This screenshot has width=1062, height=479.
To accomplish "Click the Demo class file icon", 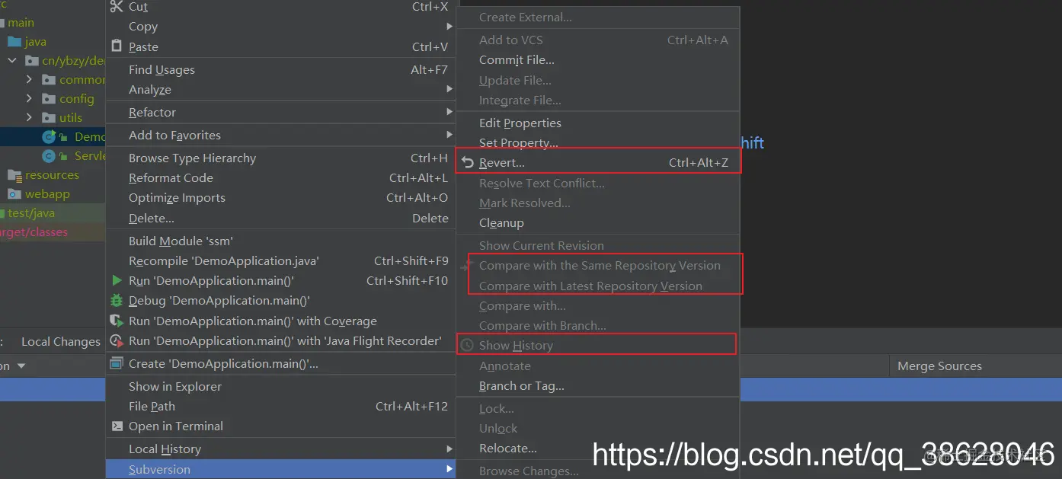I will (50, 137).
